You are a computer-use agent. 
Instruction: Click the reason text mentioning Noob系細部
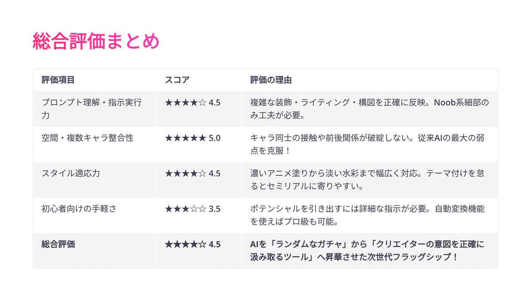tap(369, 109)
